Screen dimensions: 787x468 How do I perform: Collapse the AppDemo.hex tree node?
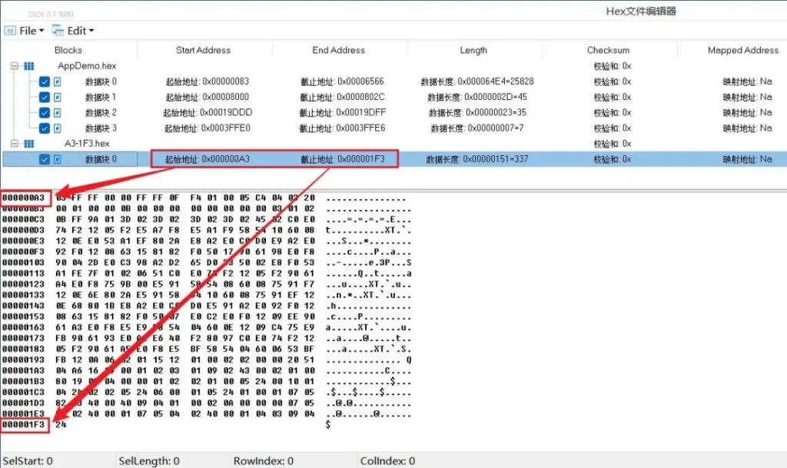tap(15, 66)
